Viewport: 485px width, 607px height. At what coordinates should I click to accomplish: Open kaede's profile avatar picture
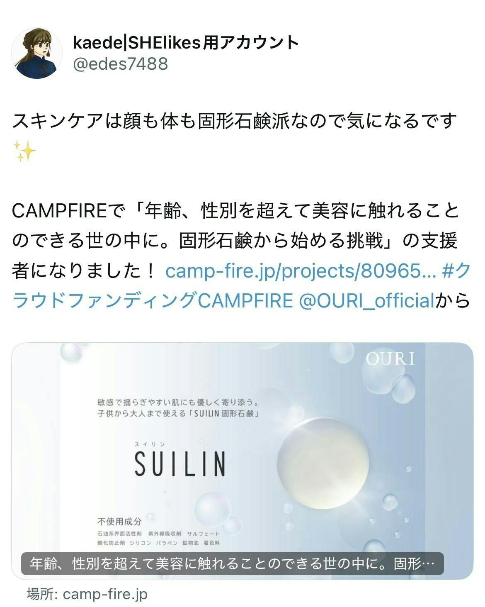pos(36,53)
